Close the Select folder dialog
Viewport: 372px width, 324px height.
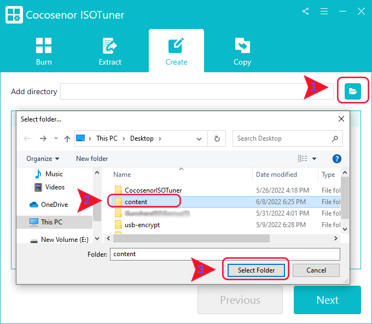coord(341,119)
